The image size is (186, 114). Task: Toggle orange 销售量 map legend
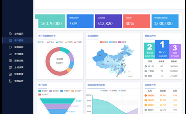(x=104, y=42)
